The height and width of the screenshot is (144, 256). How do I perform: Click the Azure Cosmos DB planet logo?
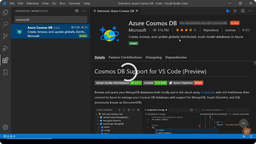[109, 34]
